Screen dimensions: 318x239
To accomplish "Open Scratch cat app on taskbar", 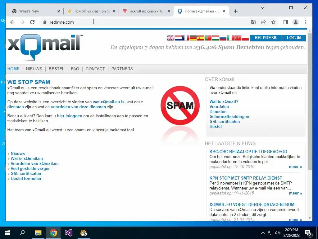I will [x=84, y=233].
